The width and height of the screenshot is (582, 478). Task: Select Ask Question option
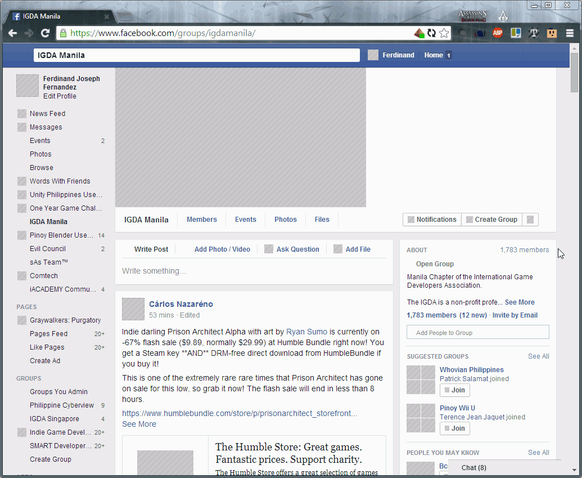(292, 249)
